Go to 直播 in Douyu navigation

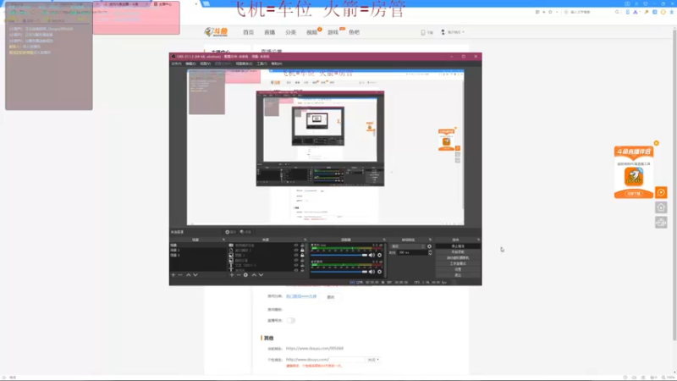[269, 32]
